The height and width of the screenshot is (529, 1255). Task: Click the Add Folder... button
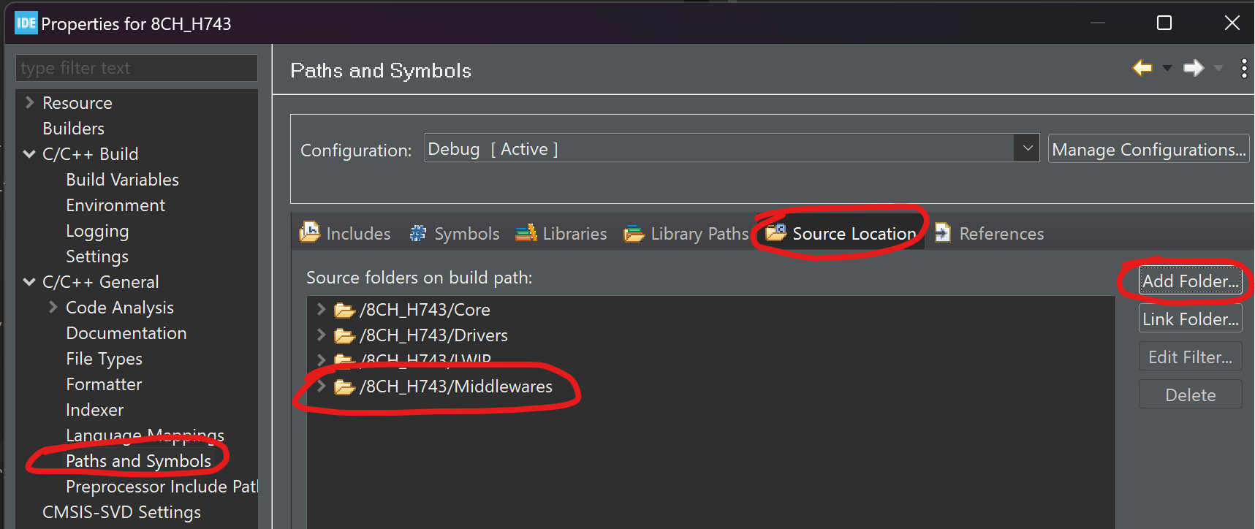[1190, 281]
